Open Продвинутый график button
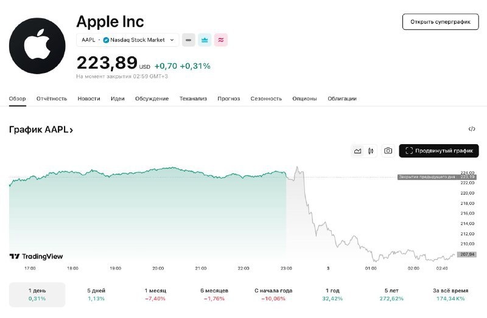The height and width of the screenshot is (318, 487). coord(439,151)
